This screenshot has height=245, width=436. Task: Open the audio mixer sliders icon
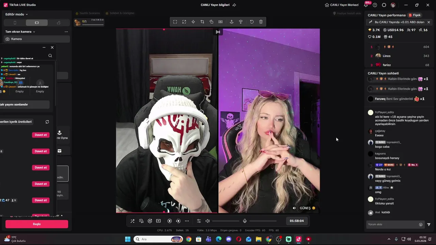click(199, 221)
